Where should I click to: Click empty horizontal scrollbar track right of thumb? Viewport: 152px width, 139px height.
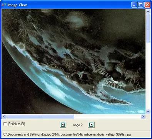tap(107, 117)
